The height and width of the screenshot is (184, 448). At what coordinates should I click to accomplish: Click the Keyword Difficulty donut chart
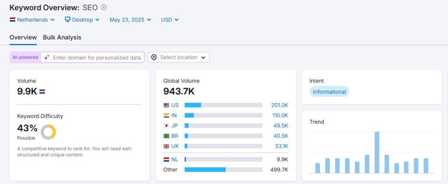[x=48, y=132]
